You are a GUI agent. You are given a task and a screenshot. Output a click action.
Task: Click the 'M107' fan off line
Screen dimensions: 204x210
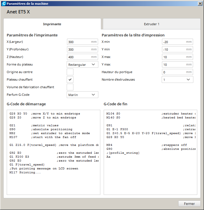(x=43, y=137)
